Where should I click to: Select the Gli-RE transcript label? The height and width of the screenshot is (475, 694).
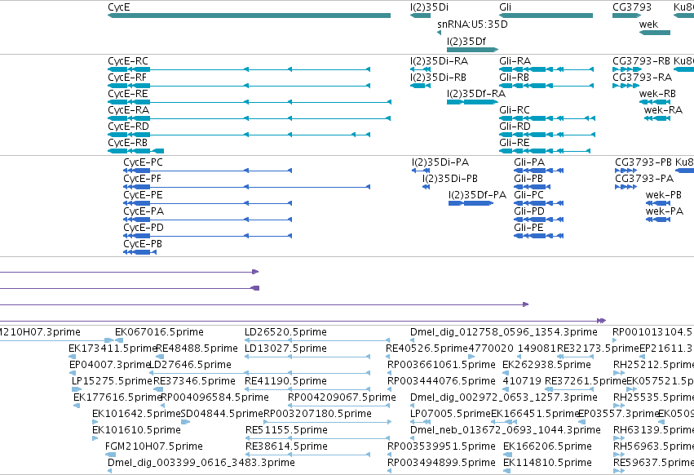[x=515, y=143]
